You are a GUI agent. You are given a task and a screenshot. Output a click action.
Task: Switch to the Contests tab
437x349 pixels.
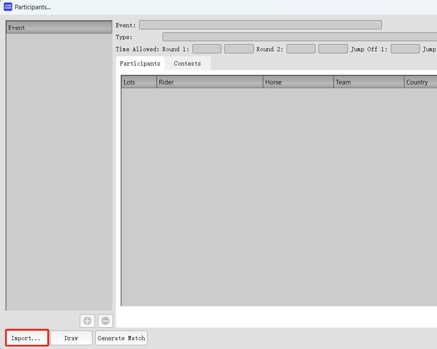point(187,63)
